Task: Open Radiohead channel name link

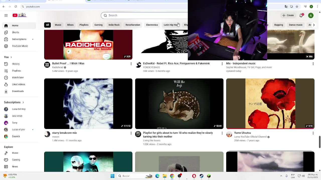Action: click(58, 67)
